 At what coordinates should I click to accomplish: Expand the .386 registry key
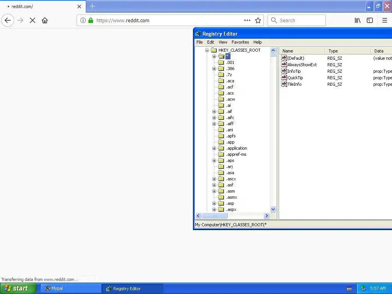[x=214, y=69]
